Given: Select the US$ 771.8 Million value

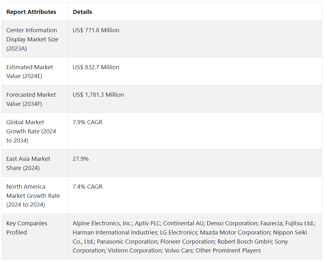Looking at the screenshot, I should (96, 30).
